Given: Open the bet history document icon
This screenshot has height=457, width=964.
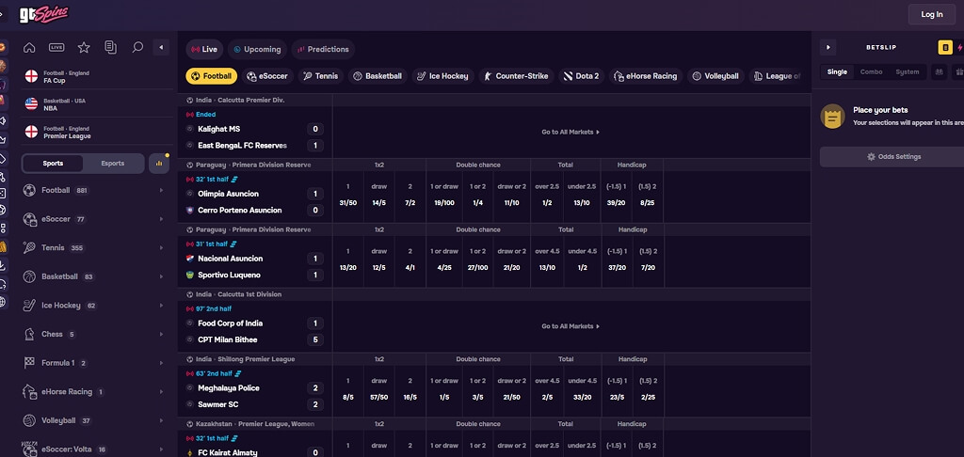Looking at the screenshot, I should pos(111,47).
